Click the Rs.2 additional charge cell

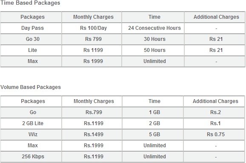point(215,112)
